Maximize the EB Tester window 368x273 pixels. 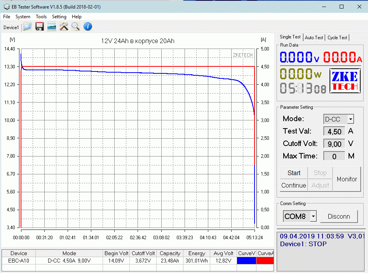[x=342, y=7]
